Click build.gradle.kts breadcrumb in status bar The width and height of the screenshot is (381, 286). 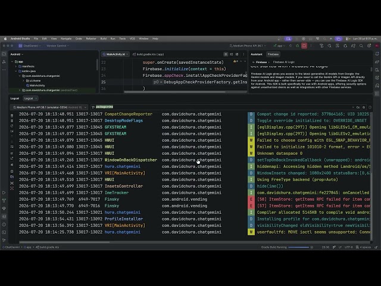47,247
